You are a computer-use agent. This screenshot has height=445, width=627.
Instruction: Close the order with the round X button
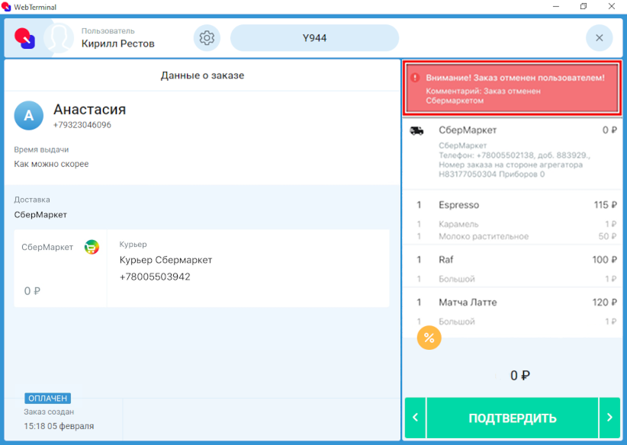(599, 38)
